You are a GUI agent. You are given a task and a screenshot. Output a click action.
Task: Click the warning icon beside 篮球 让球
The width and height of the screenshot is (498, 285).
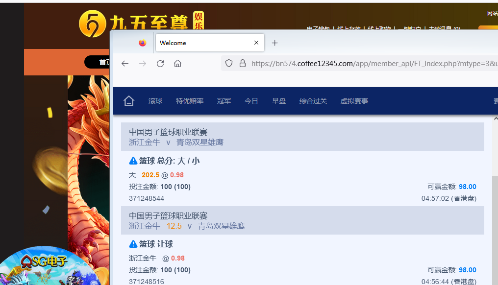pos(133,244)
